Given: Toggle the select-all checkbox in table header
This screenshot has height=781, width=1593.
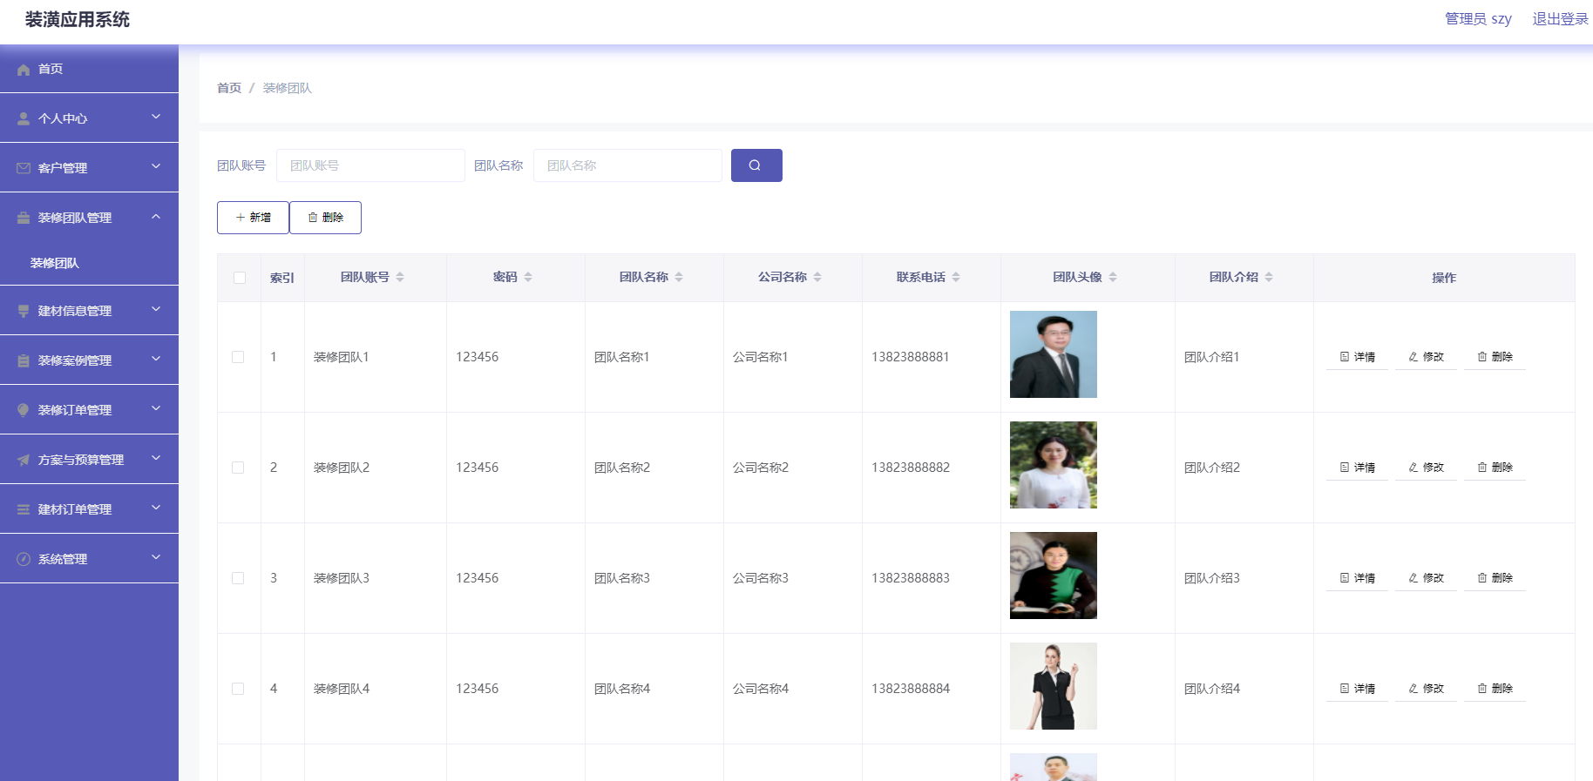Looking at the screenshot, I should click(x=240, y=278).
